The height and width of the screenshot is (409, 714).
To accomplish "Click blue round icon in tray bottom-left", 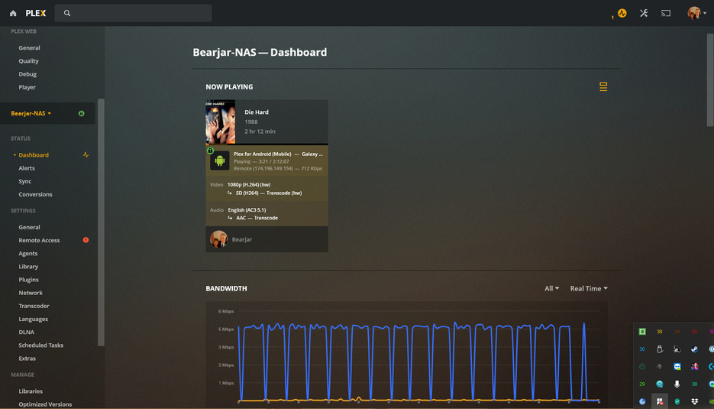I will click(642, 401).
